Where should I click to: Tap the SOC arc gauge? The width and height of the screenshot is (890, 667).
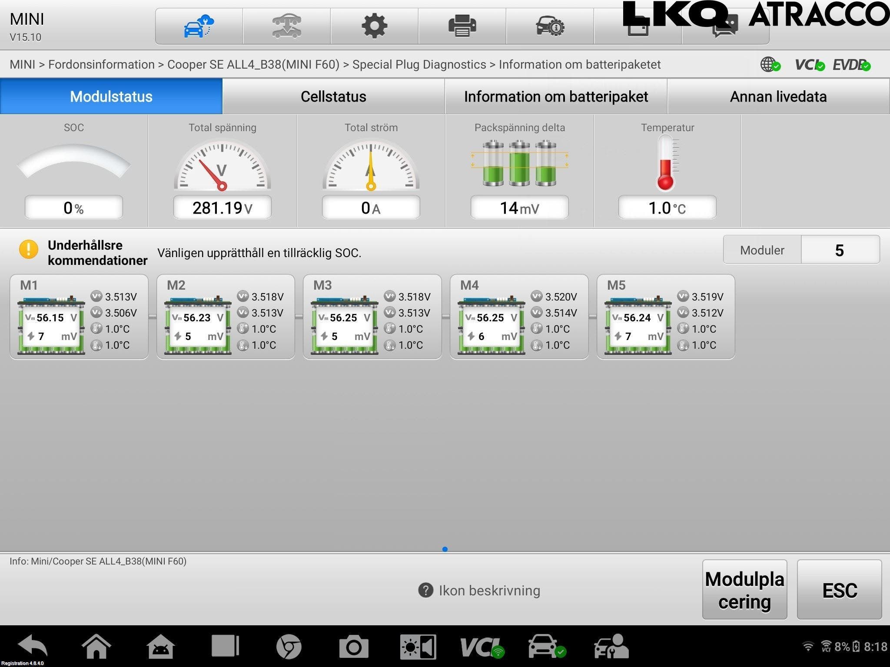click(x=73, y=161)
